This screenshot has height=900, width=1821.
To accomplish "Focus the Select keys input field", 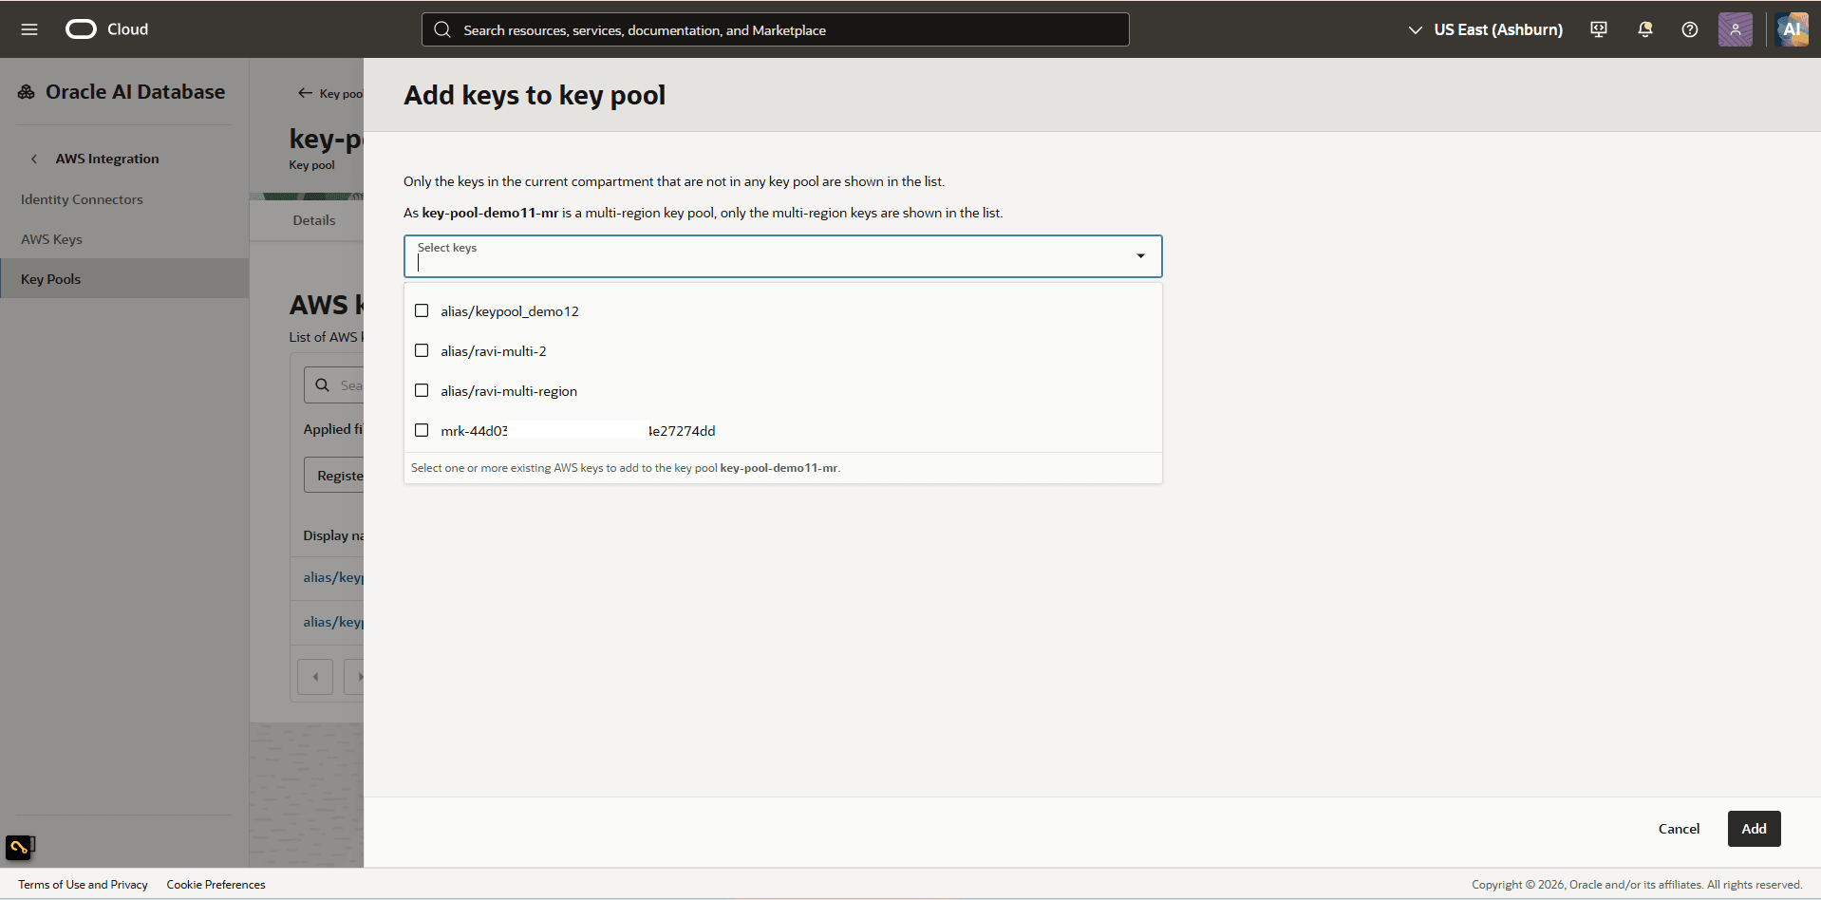I will (x=782, y=256).
